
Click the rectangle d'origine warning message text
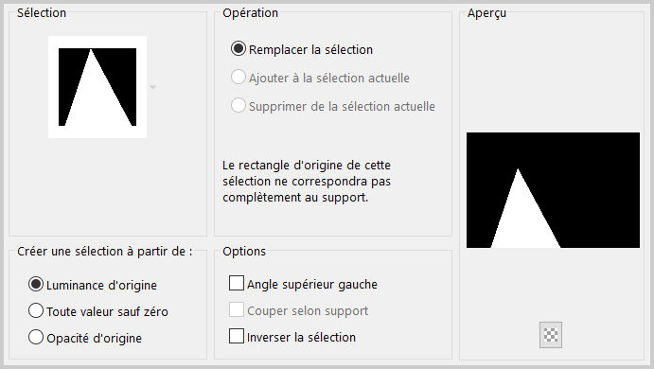[307, 182]
